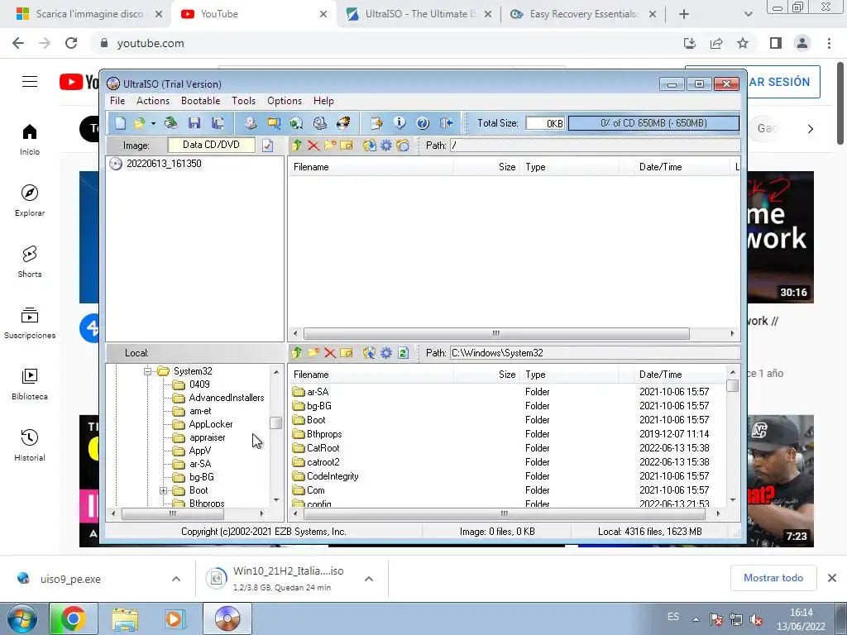Click the Local Path field showing C:\Windows\System32
847x635 pixels.
click(595, 352)
